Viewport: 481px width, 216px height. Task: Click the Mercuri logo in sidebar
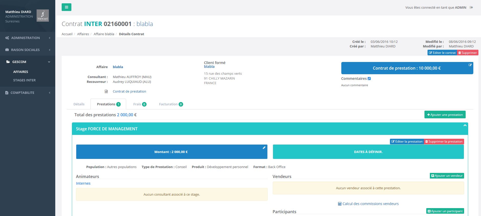42,16
